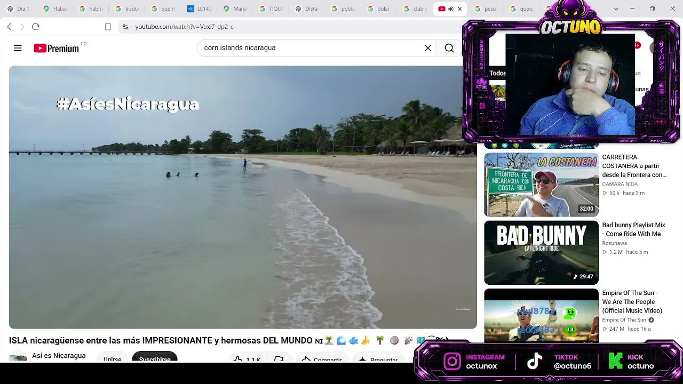Open 'Empire Of The Sun - We Are The People' title
The height and width of the screenshot is (384, 683).
coord(632,302)
